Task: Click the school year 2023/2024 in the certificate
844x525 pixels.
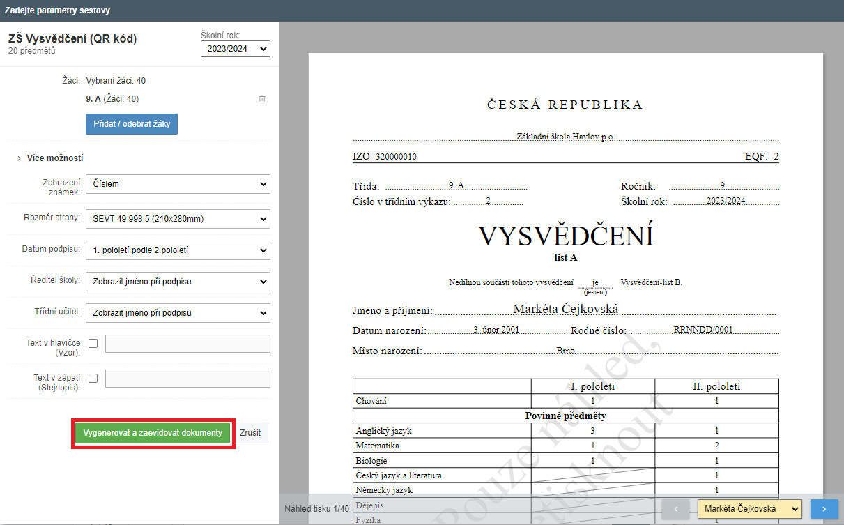Action: coord(726,201)
